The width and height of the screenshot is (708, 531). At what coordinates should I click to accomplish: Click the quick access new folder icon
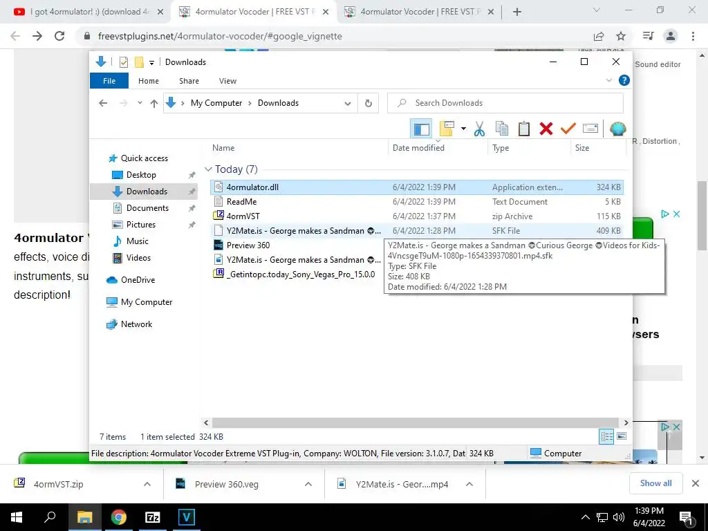(139, 62)
